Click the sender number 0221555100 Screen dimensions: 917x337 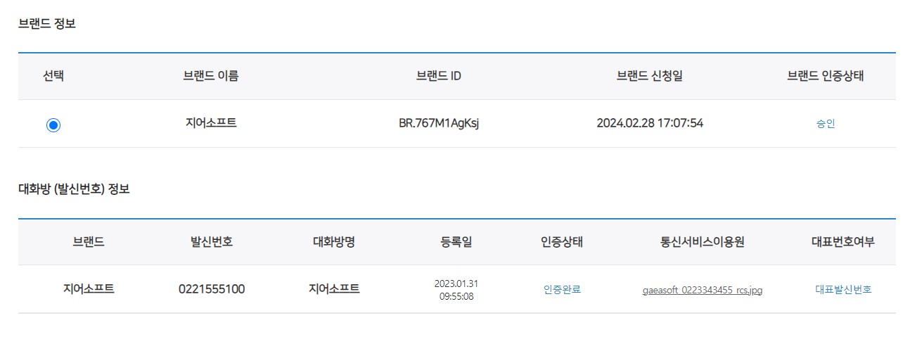tap(212, 289)
